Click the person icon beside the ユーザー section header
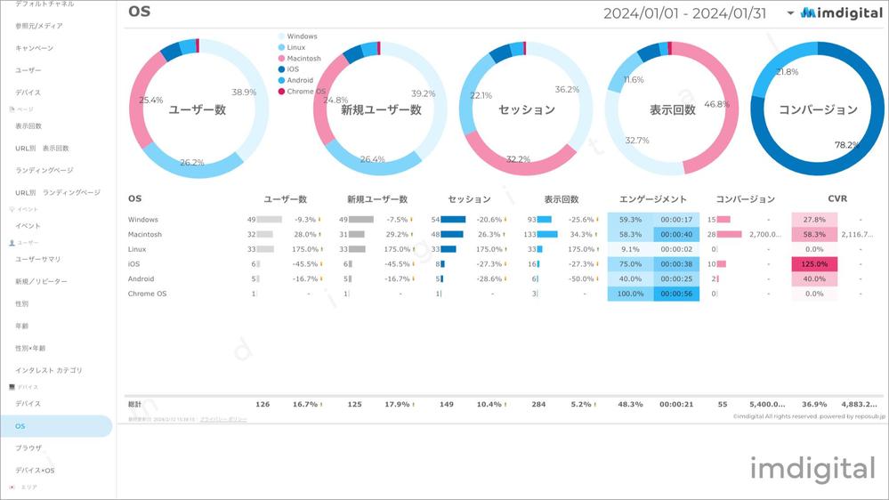Viewport: 889px width, 500px height. coord(12,243)
